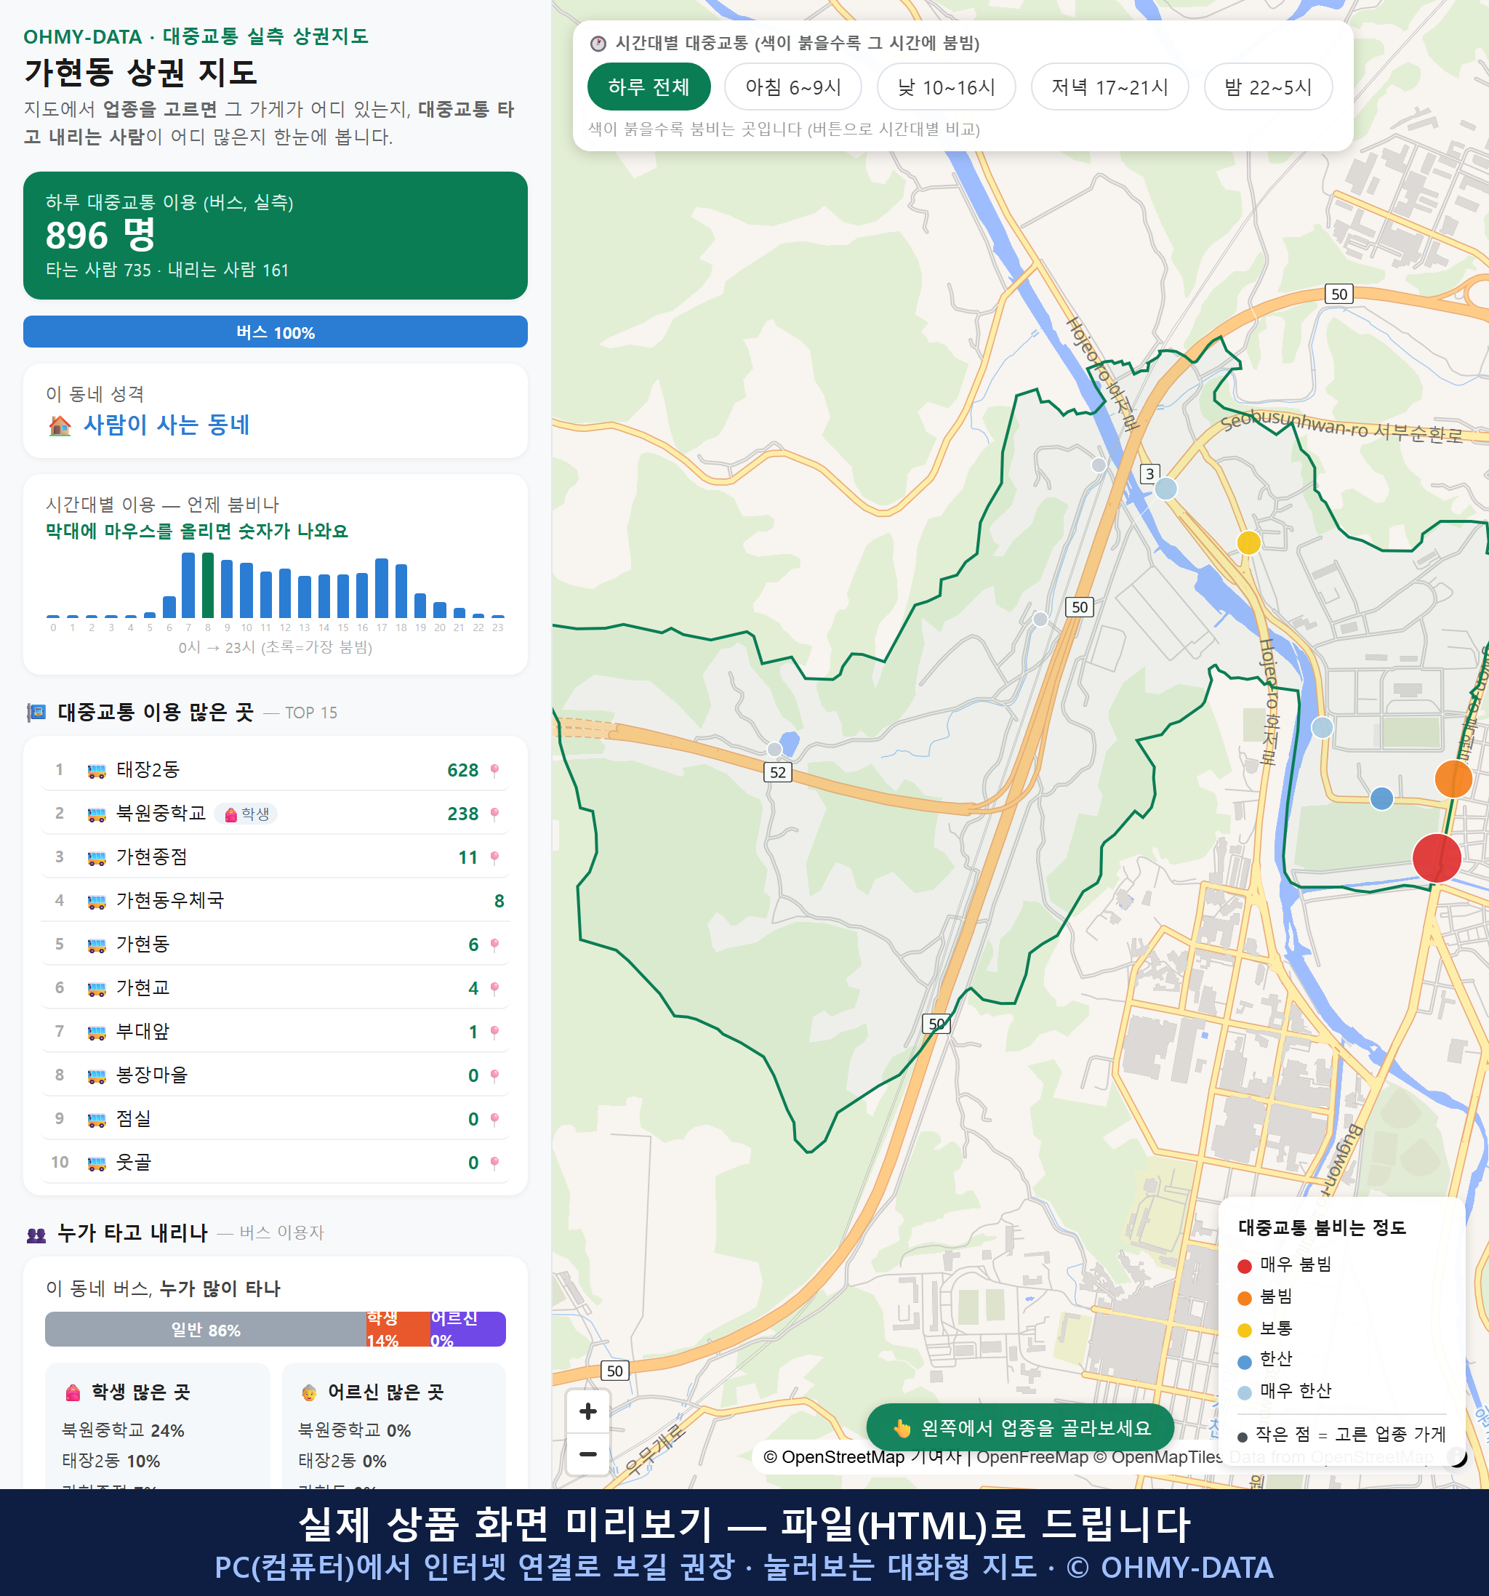Image resolution: width=1489 pixels, height=1596 pixels.
Task: Click the chart bar at hour 7
Action: (188, 585)
